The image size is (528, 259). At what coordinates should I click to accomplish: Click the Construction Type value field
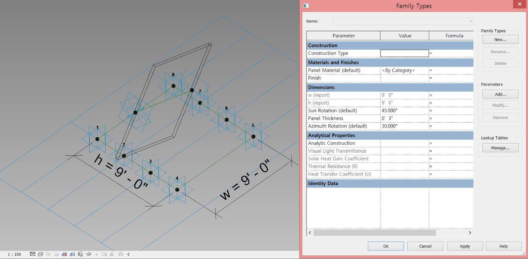tap(405, 53)
